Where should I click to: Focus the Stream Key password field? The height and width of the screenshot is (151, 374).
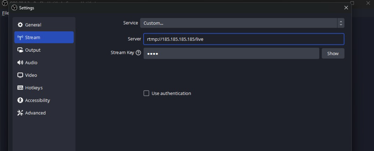point(231,53)
